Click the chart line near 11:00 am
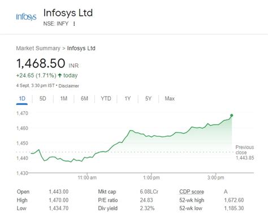The width and height of the screenshot is (268, 217). 87,158
